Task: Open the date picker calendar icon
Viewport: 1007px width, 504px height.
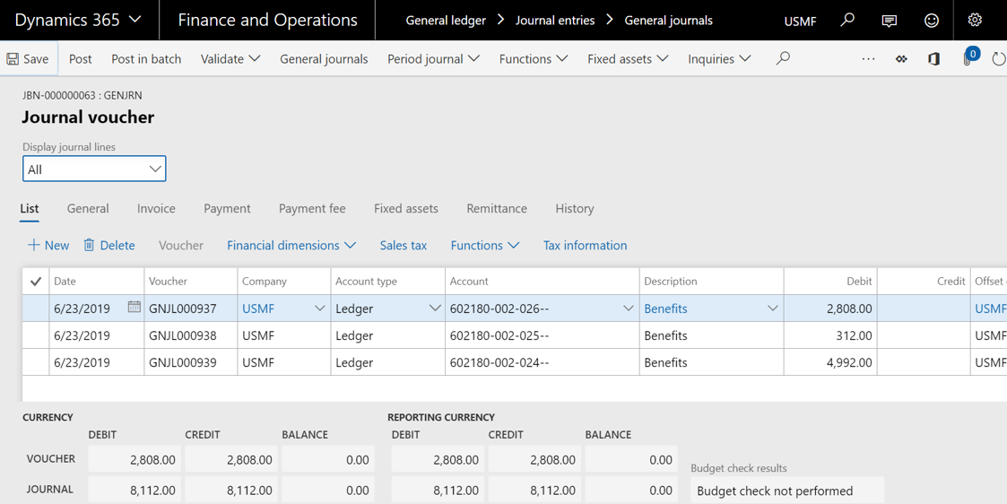Action: tap(134, 308)
